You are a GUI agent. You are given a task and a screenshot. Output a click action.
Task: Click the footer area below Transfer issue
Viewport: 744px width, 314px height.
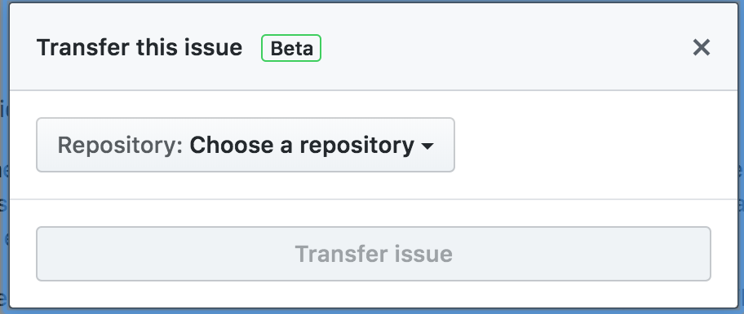pyautogui.click(x=374, y=294)
